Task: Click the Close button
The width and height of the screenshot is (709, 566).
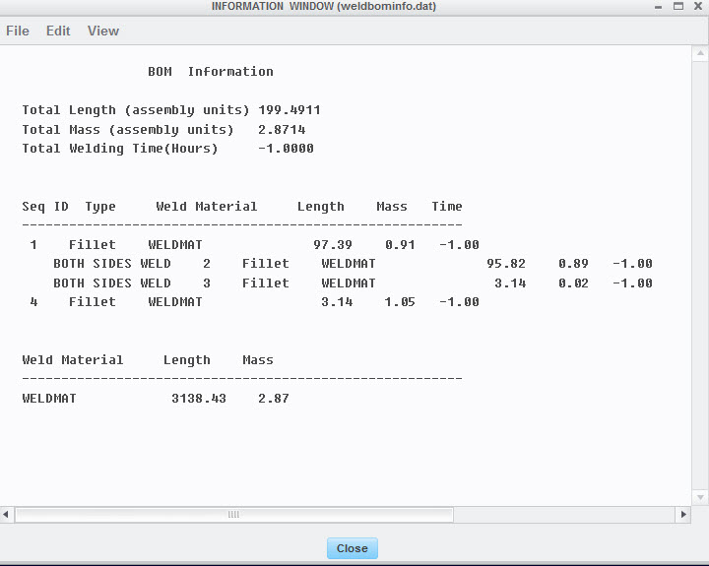Action: pyautogui.click(x=353, y=548)
